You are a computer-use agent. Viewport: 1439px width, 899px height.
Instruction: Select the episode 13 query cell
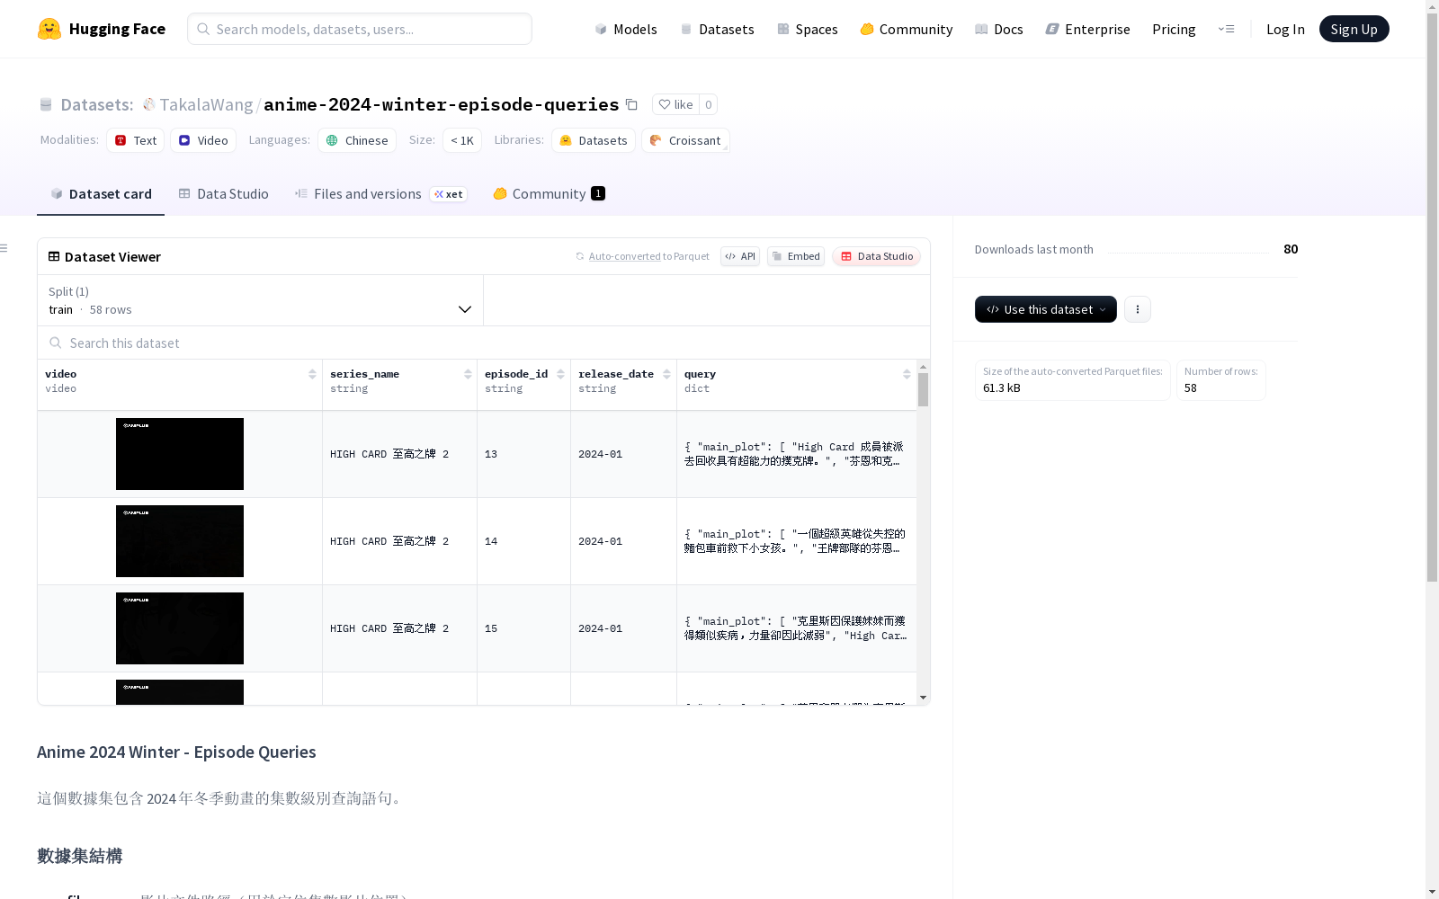click(x=797, y=454)
